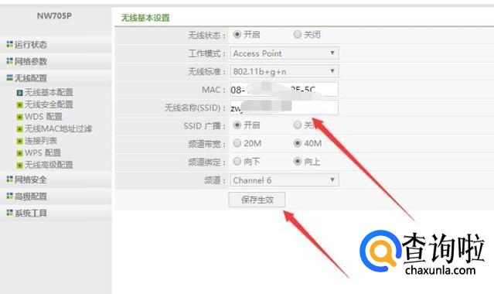Set 无线状态 to 关闭
Image resolution: width=494 pixels, height=294 pixels.
[x=297, y=34]
